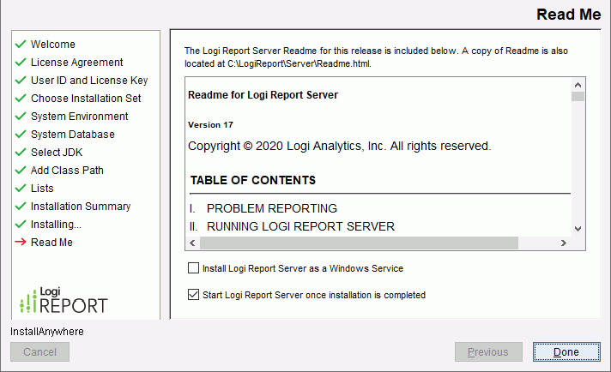Click the Readme.html file path text
Screen dimensions: 611x372
tap(299, 63)
